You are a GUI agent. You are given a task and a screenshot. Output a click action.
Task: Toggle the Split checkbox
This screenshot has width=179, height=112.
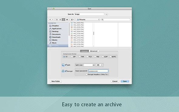click(x=66, y=65)
